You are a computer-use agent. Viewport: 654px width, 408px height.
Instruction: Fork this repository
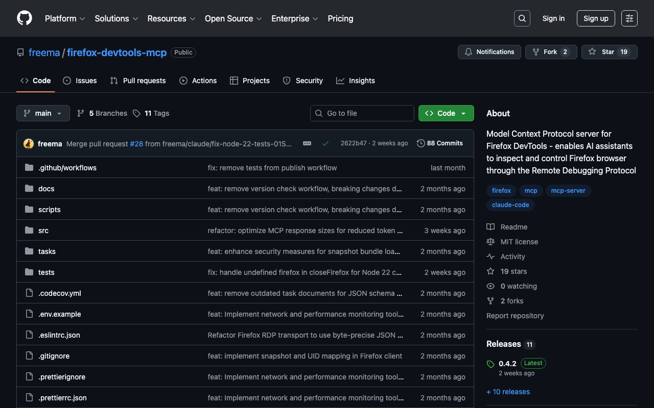[551, 52]
